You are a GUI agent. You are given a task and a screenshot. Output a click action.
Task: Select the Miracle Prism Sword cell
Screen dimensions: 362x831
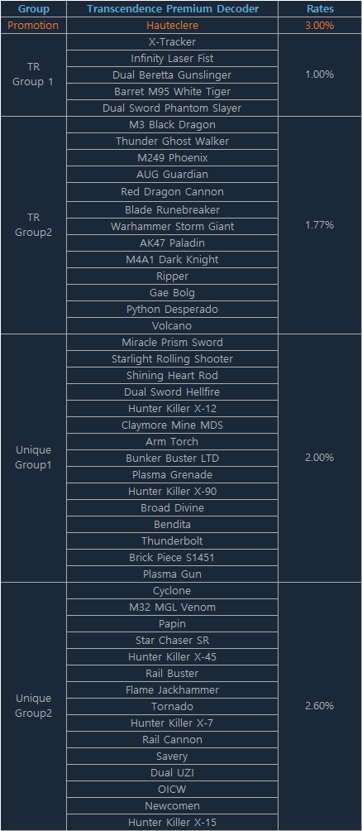tap(173, 342)
